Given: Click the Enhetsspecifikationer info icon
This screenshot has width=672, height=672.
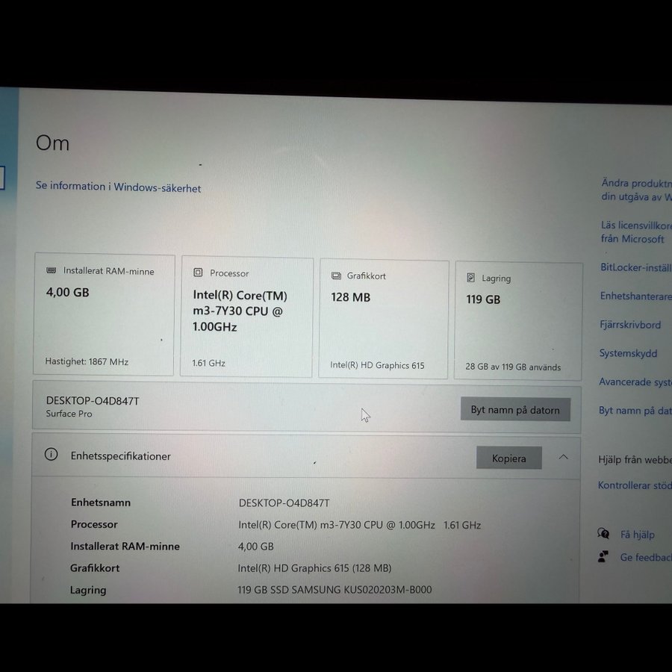Looking at the screenshot, I should point(51,454).
